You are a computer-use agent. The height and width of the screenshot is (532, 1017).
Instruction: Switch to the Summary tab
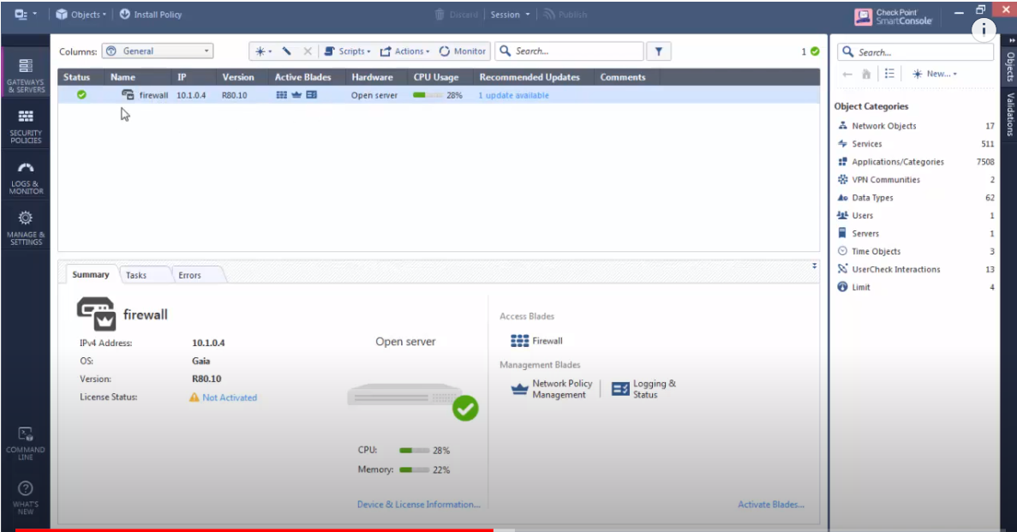pos(91,274)
